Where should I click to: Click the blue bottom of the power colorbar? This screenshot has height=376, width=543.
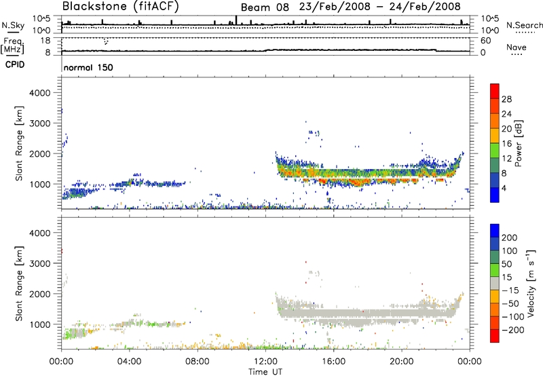pos(495,195)
